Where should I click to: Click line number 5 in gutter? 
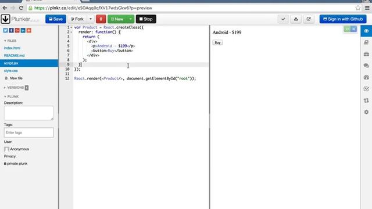point(69,46)
